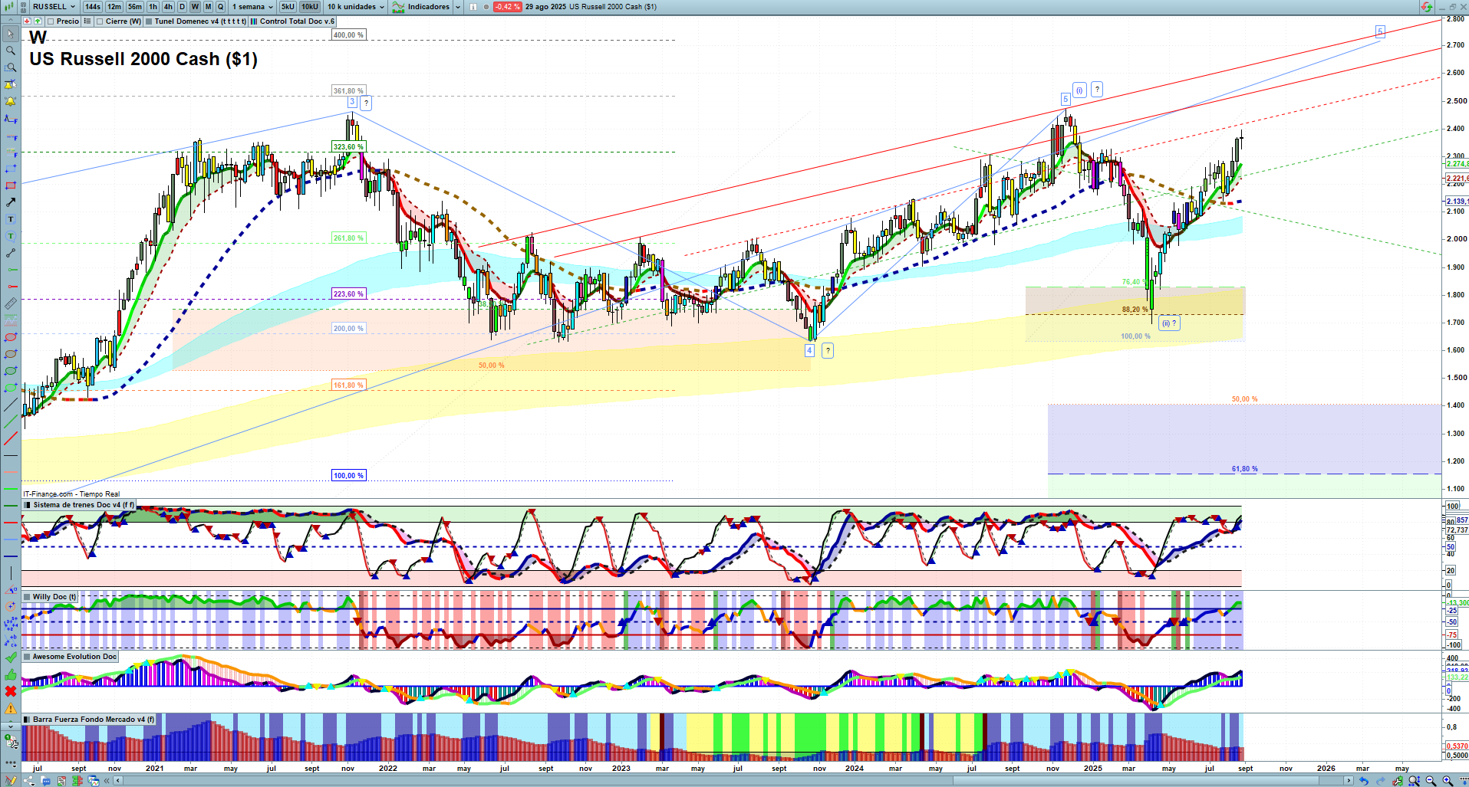Image resolution: width=1469 pixels, height=787 pixels.
Task: Select the red ellipse drawing tool
Action: 11,337
